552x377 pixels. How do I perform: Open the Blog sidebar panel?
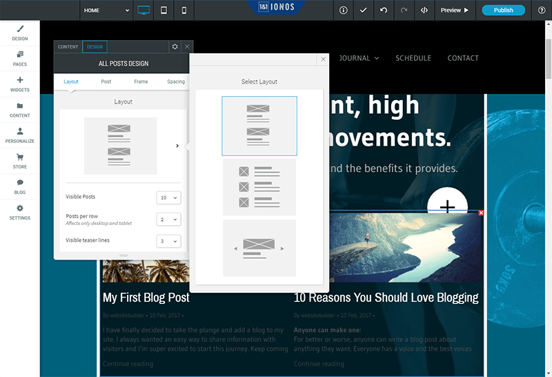(x=20, y=187)
